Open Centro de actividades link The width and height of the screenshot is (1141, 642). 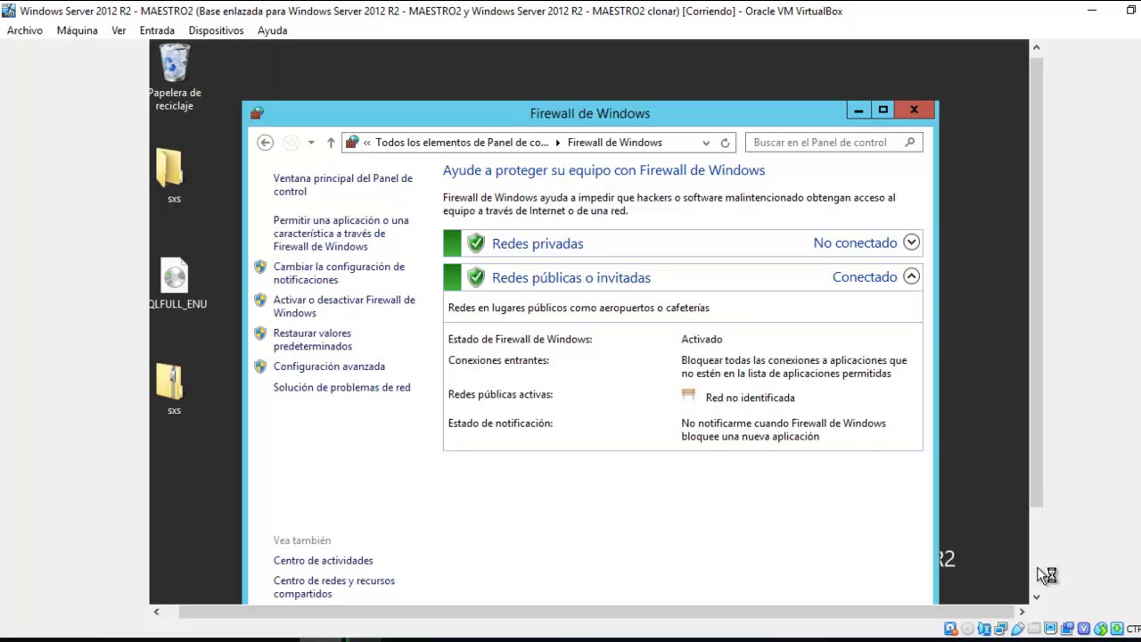[x=324, y=561]
